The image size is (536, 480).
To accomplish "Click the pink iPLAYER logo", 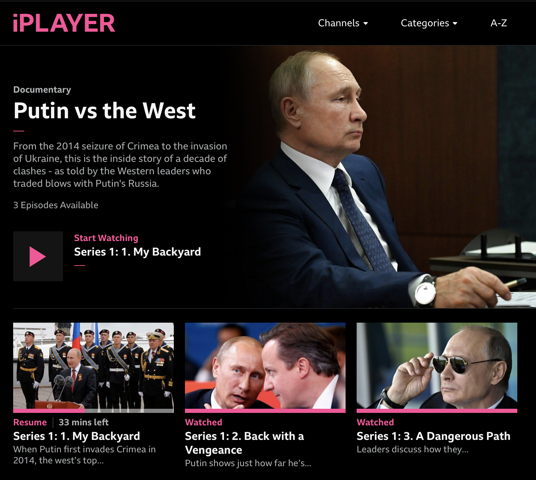I will [x=64, y=23].
